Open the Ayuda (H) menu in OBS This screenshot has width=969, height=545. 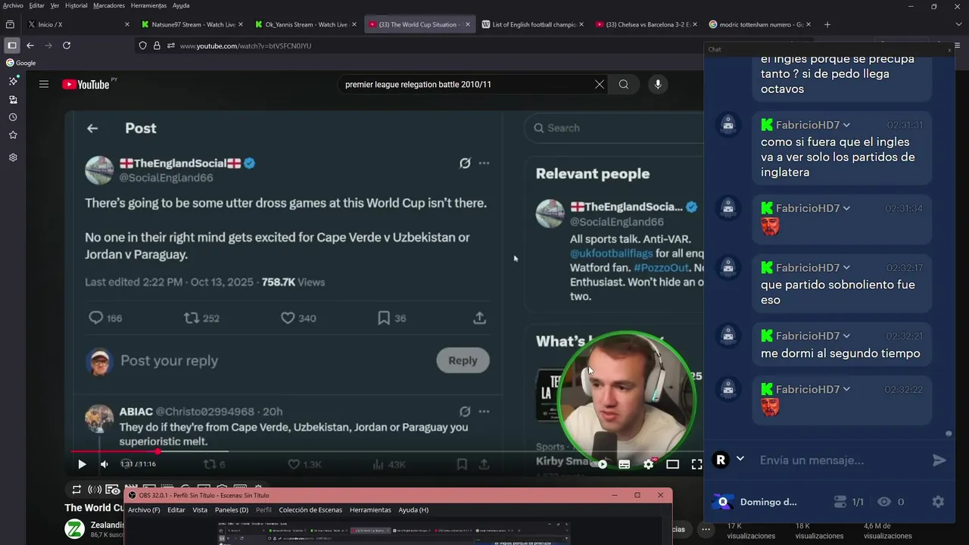click(413, 510)
